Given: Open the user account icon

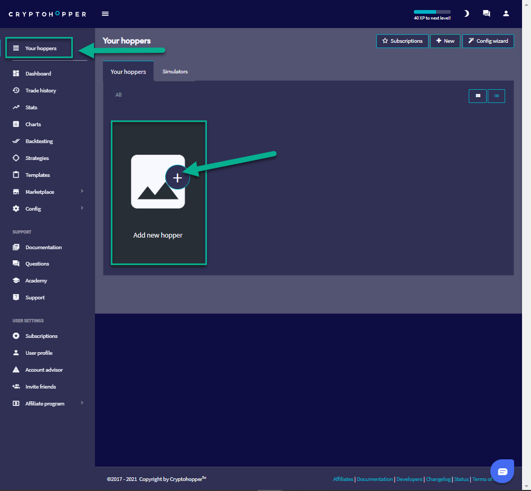Looking at the screenshot, I should tap(506, 14).
